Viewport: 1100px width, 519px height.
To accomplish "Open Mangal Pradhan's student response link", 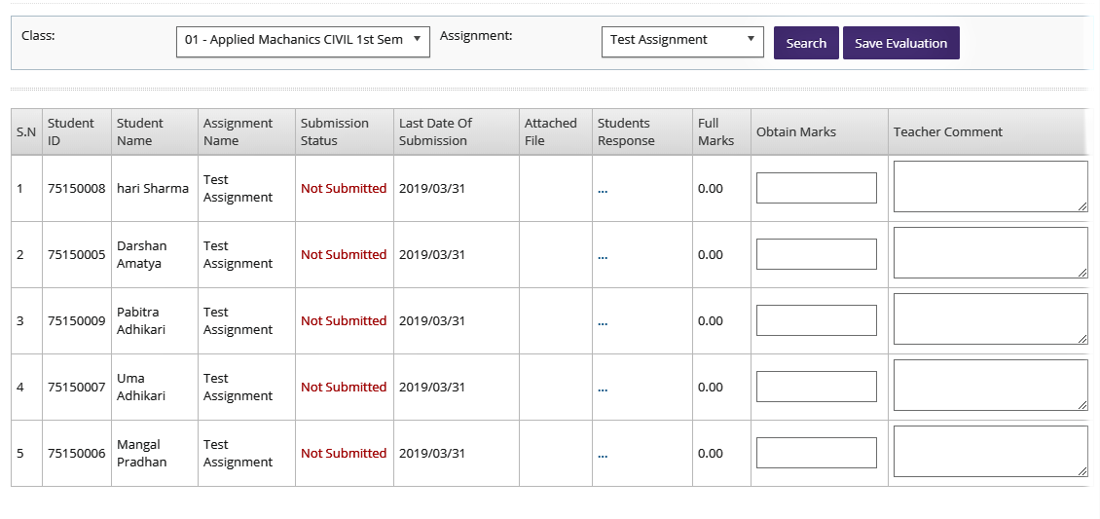I will (603, 454).
